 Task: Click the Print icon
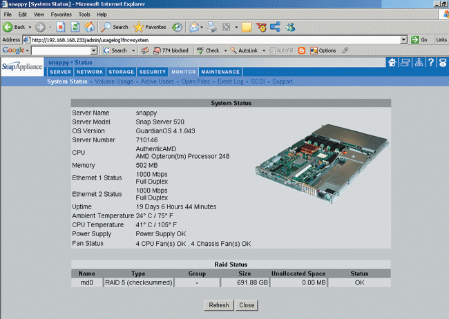point(212,27)
